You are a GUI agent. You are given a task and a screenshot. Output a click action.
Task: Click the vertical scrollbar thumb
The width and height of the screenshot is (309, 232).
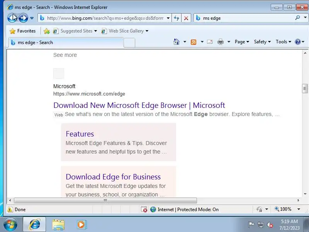tap(305, 88)
